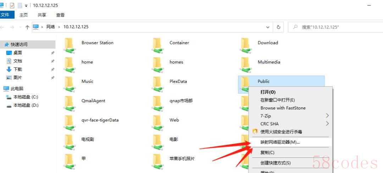
Task: Select the homes shared folder icon
Action: [157, 65]
